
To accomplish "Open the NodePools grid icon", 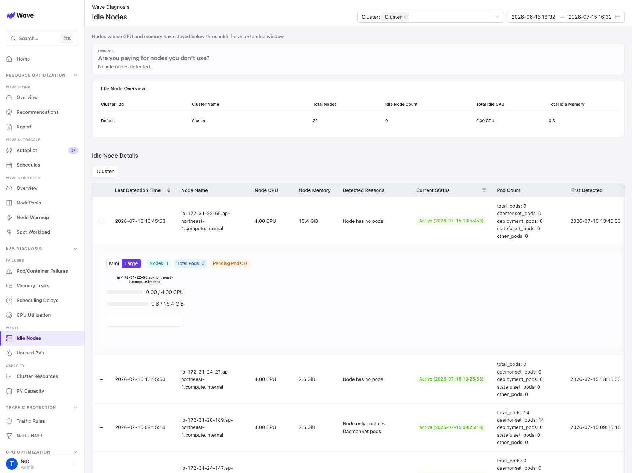I will pyautogui.click(x=9, y=203).
